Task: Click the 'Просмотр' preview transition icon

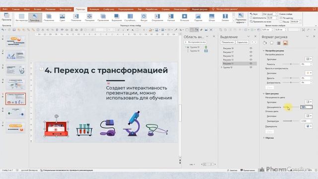Action: click(x=6, y=15)
